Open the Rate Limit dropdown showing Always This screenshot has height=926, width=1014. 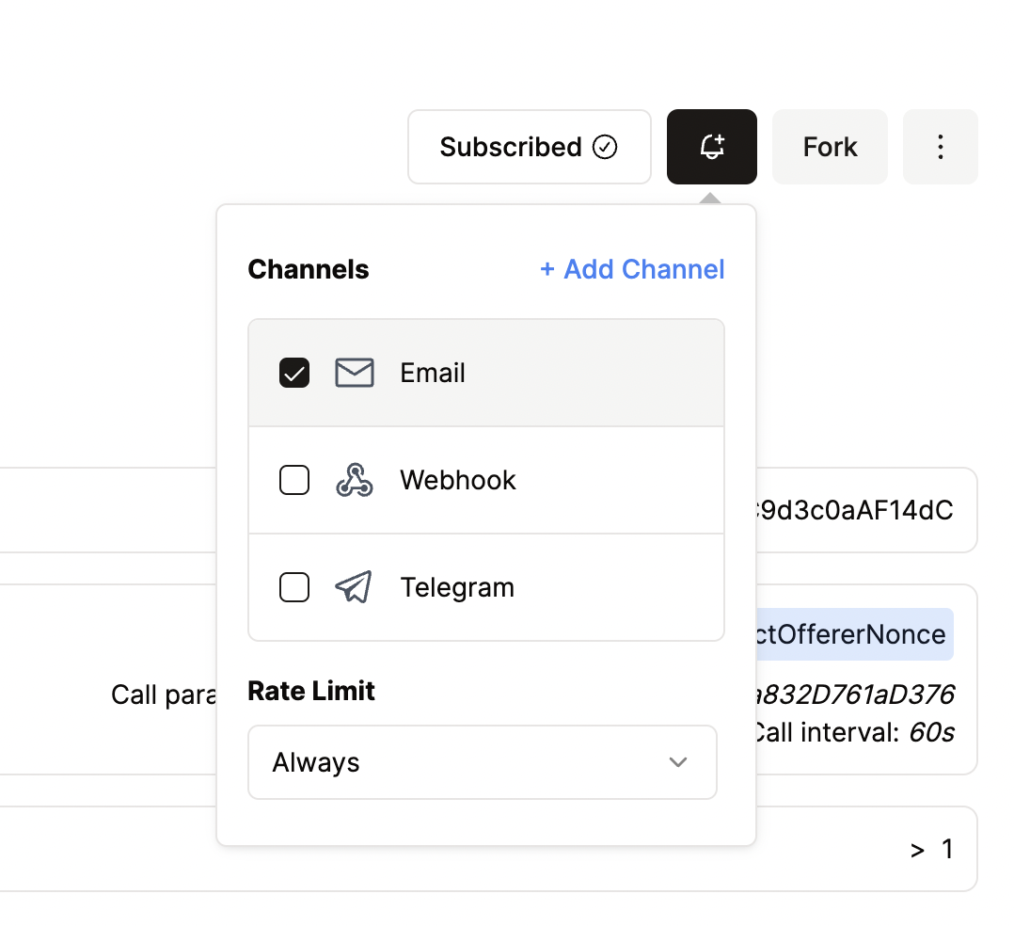482,762
